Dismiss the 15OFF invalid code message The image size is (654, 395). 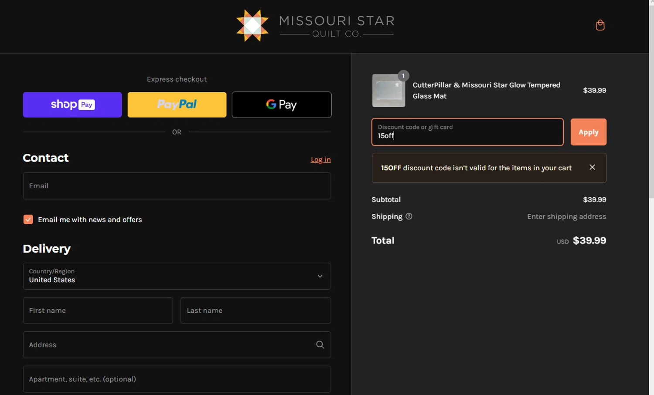coord(592,167)
